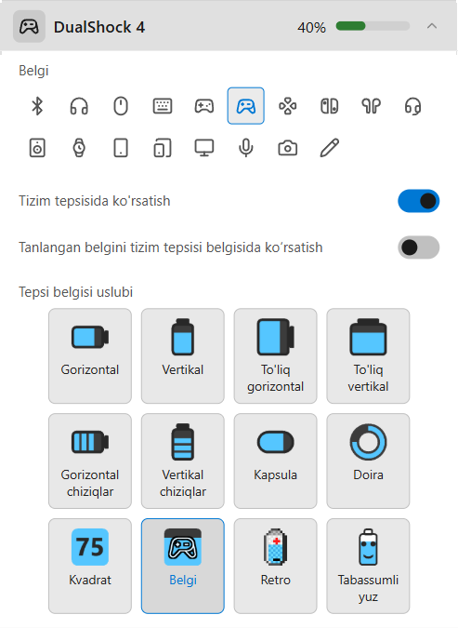Pick the microphone icon
Viewport: 458px width, 628px height.
click(x=246, y=148)
